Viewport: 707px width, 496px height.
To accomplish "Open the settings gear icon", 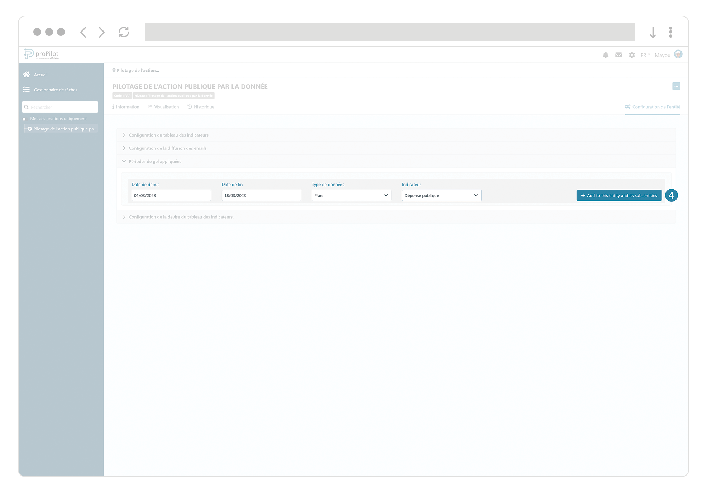I will [632, 55].
